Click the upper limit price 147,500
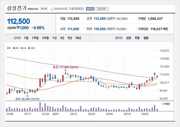The height and width of the screenshot is (127, 180). (121, 19)
